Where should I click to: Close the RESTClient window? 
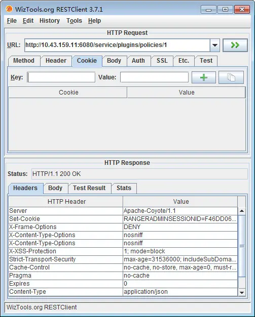click(242, 10)
